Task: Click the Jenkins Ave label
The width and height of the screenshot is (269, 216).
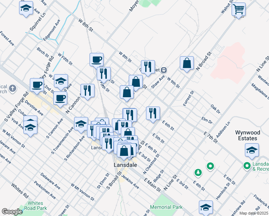Action: click(130, 181)
